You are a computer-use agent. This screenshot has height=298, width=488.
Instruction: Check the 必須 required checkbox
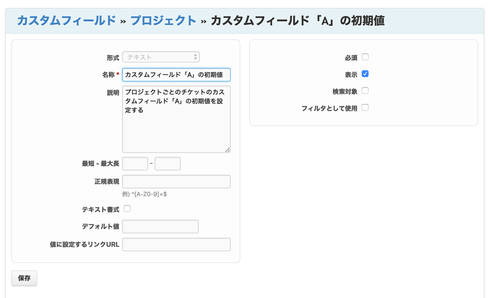[365, 57]
